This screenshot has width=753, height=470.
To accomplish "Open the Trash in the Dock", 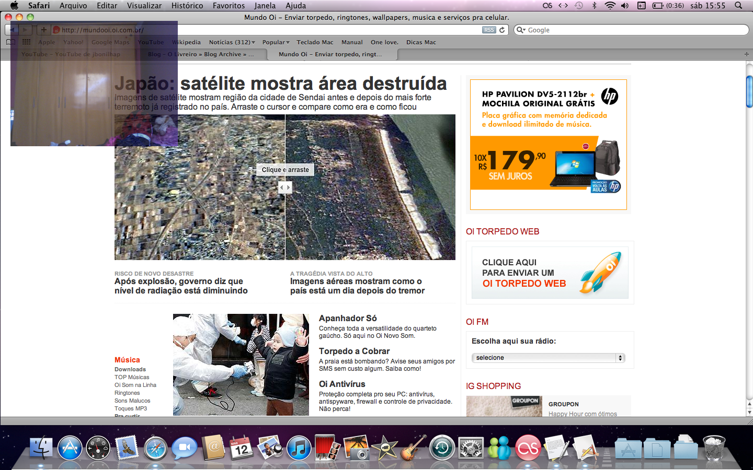I will pos(714,448).
